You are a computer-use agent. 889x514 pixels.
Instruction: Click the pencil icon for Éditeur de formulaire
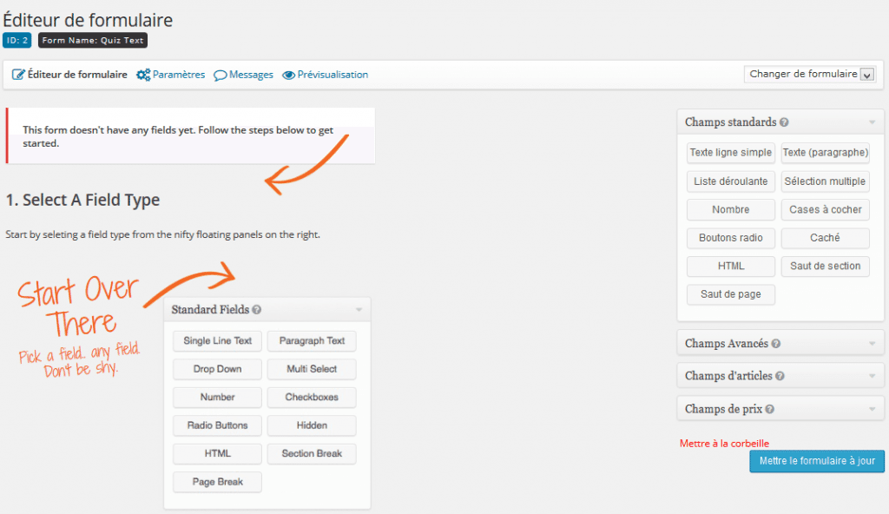[x=18, y=75]
